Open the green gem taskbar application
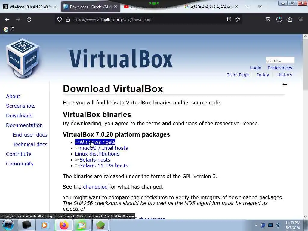This screenshot has height=231, width=308. tap(100, 225)
